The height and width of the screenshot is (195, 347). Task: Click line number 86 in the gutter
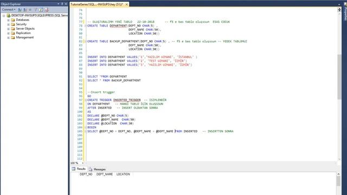pyautogui.click(x=81, y=57)
